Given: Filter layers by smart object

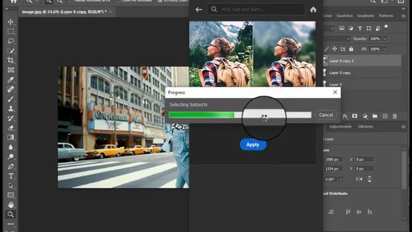Looking at the screenshot, I should [x=378, y=28].
